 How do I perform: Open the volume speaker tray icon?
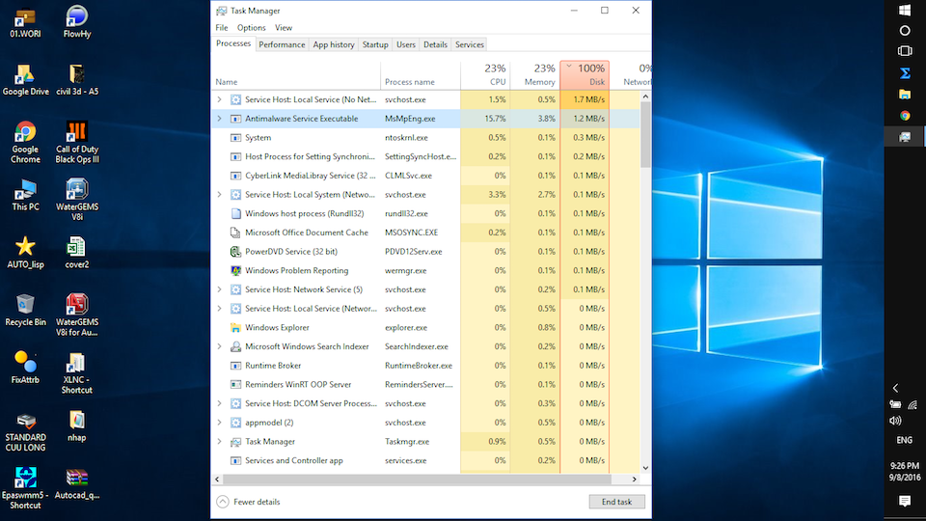click(895, 421)
